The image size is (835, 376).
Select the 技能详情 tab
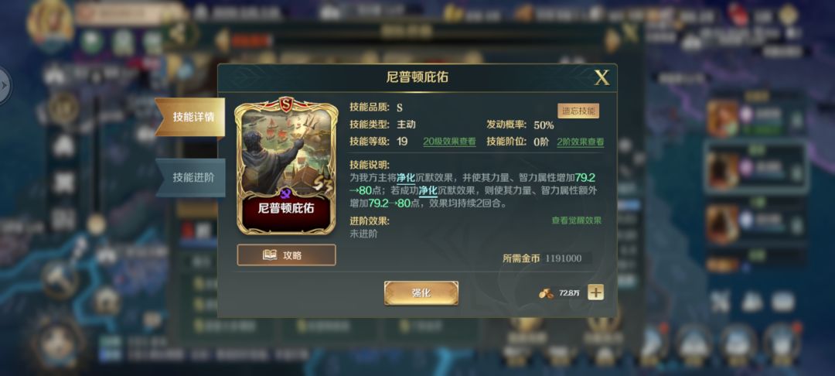tap(190, 117)
